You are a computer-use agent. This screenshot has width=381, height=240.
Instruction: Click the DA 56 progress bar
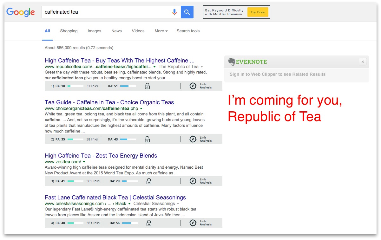coord(130,223)
